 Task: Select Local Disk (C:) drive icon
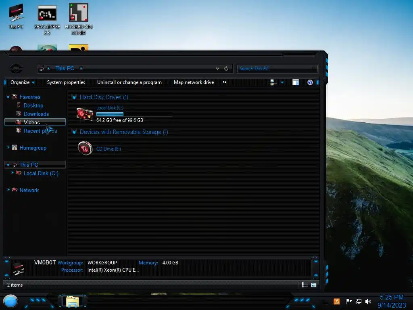(x=85, y=114)
